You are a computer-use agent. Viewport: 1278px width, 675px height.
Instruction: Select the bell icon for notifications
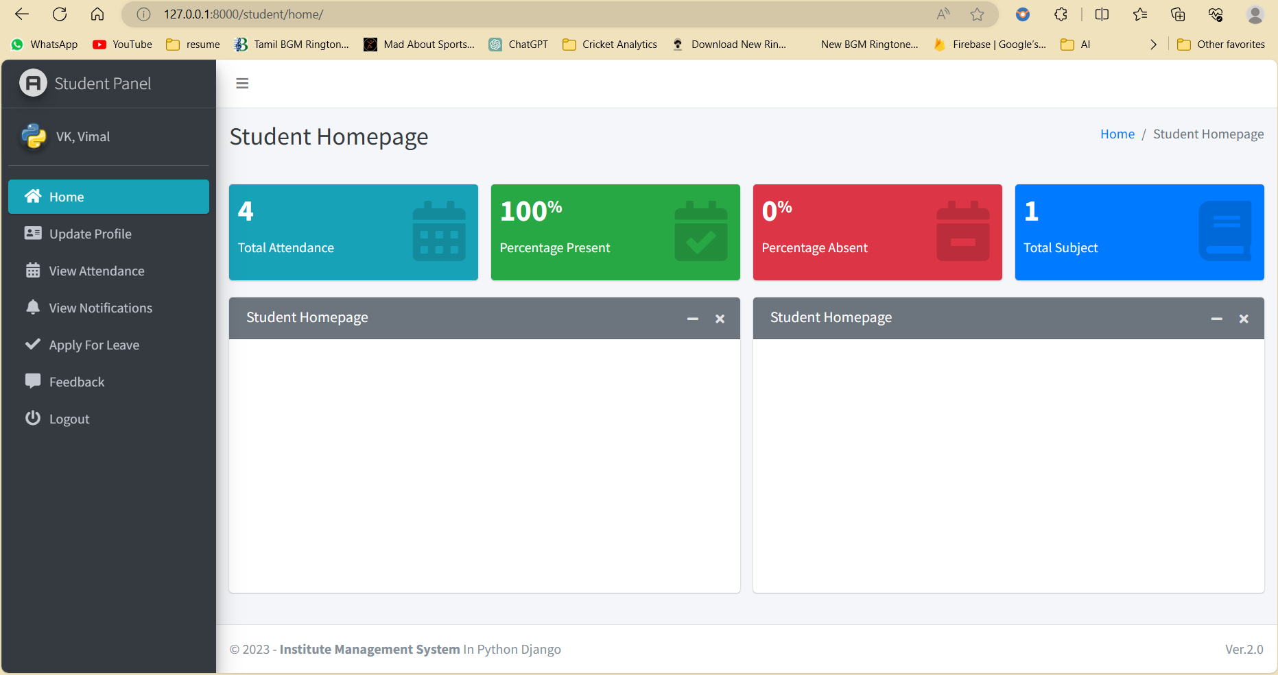pos(33,308)
